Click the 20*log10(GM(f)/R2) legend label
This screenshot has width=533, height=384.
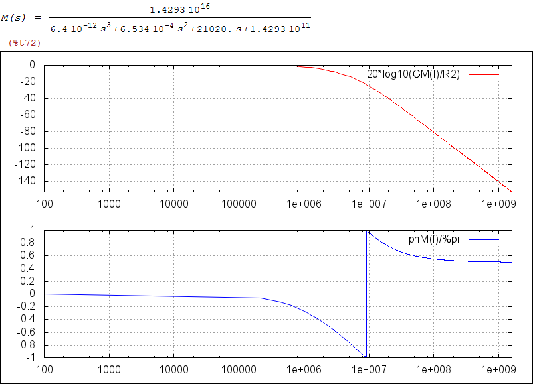(413, 74)
